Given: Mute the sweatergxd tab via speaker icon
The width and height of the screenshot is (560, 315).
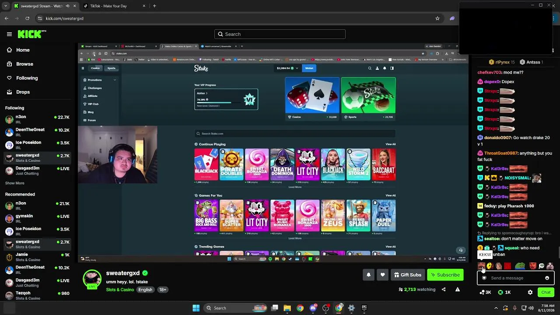Looking at the screenshot, I should pos(67,6).
